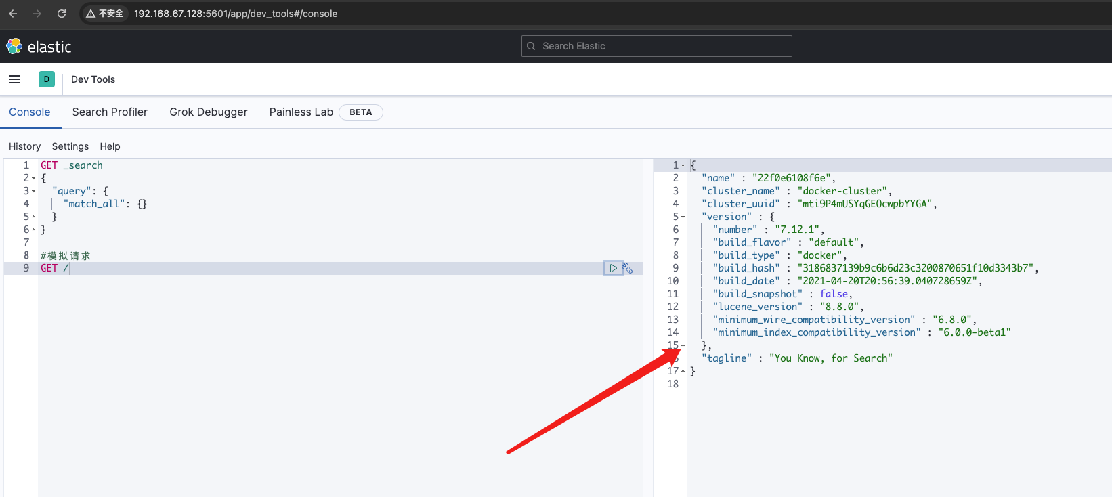This screenshot has width=1112, height=497.
Task: Collapse the query fold on line 3
Action: [x=34, y=191]
